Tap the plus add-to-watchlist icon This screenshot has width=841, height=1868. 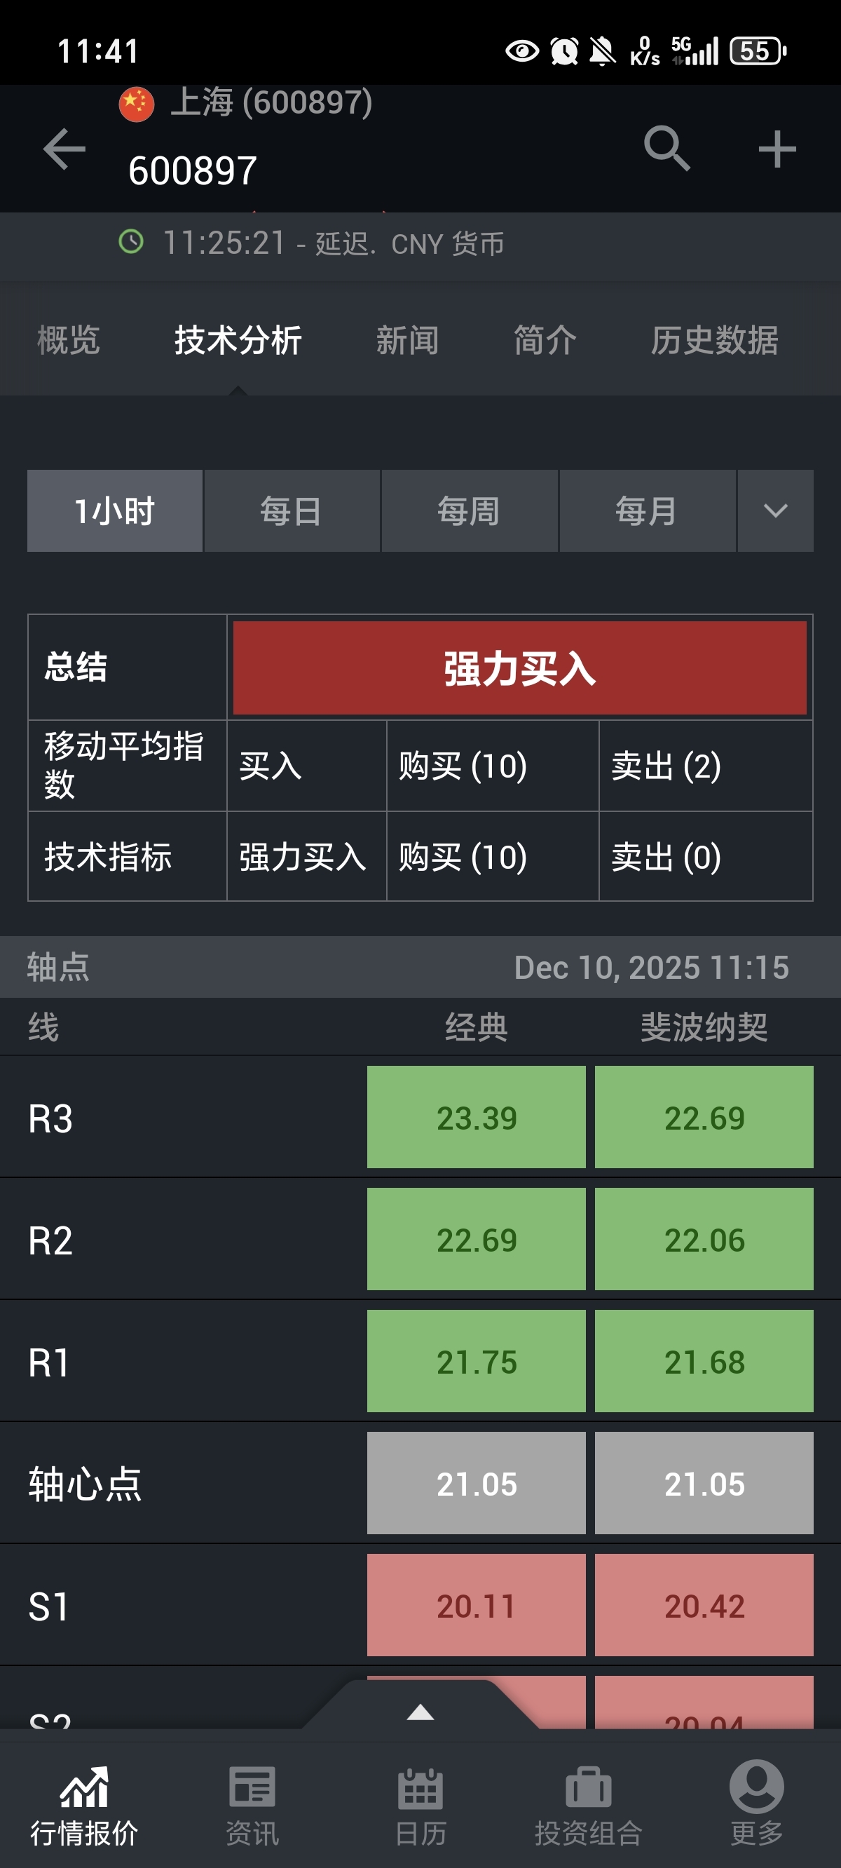777,149
